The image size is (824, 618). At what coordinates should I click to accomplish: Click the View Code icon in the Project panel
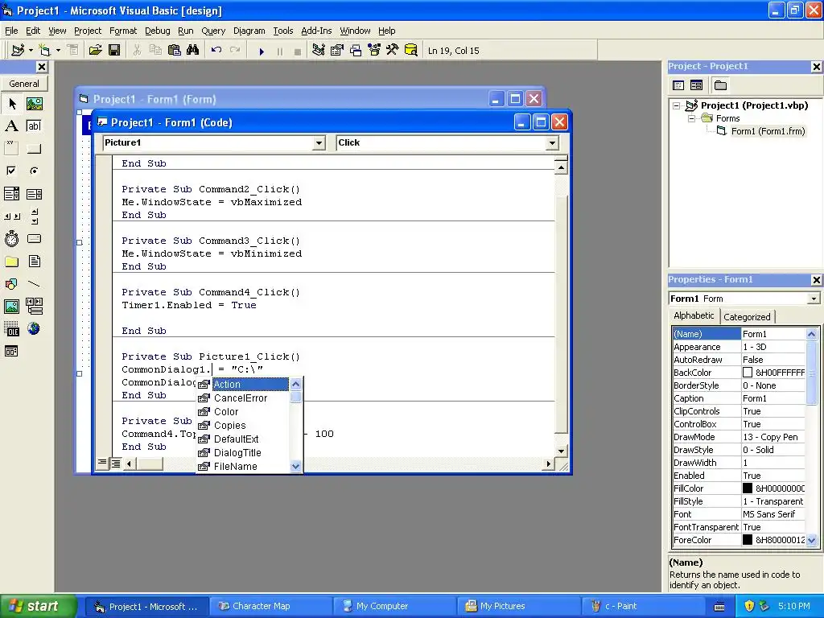coord(678,85)
